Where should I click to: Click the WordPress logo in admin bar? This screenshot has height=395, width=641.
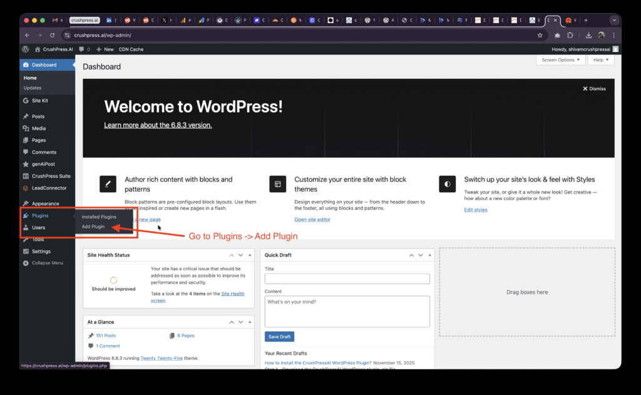point(26,49)
